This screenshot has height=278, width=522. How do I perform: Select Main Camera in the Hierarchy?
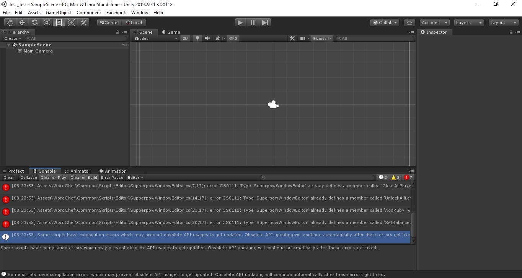38,51
